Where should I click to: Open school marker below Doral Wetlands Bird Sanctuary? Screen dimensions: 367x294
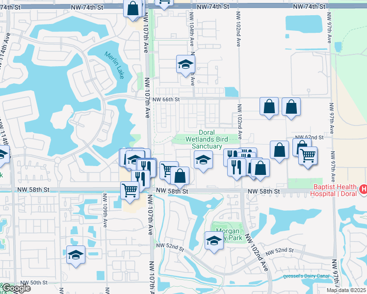tap(204, 161)
